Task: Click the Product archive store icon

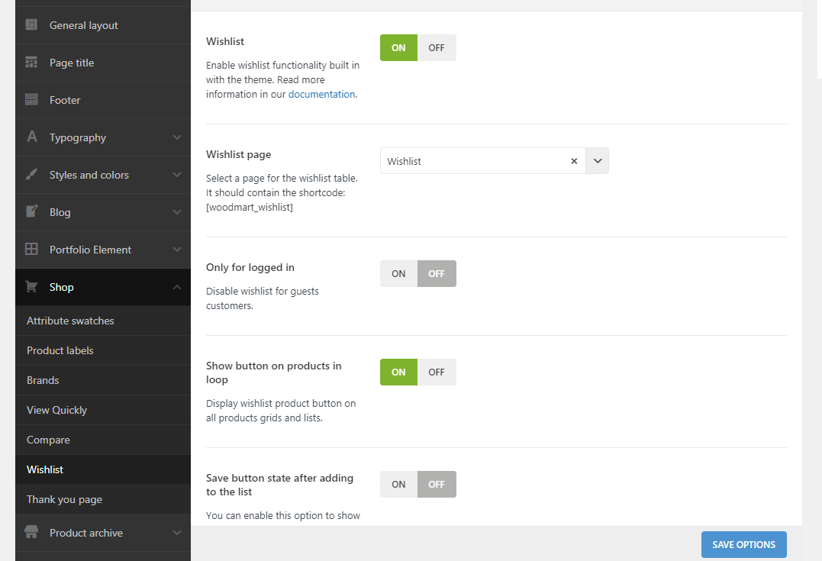Action: coord(31,532)
